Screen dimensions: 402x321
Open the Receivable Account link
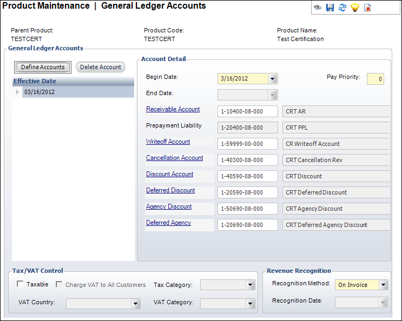tap(173, 109)
